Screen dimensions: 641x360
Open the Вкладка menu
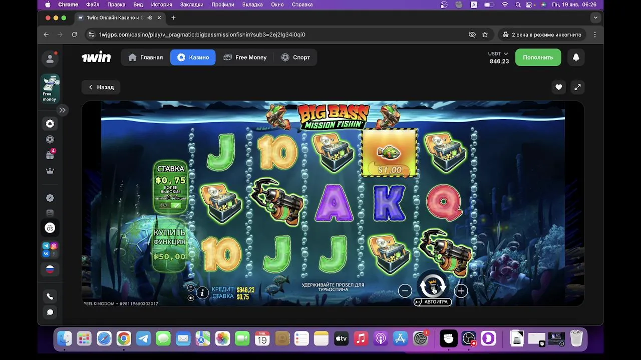(x=252, y=4)
